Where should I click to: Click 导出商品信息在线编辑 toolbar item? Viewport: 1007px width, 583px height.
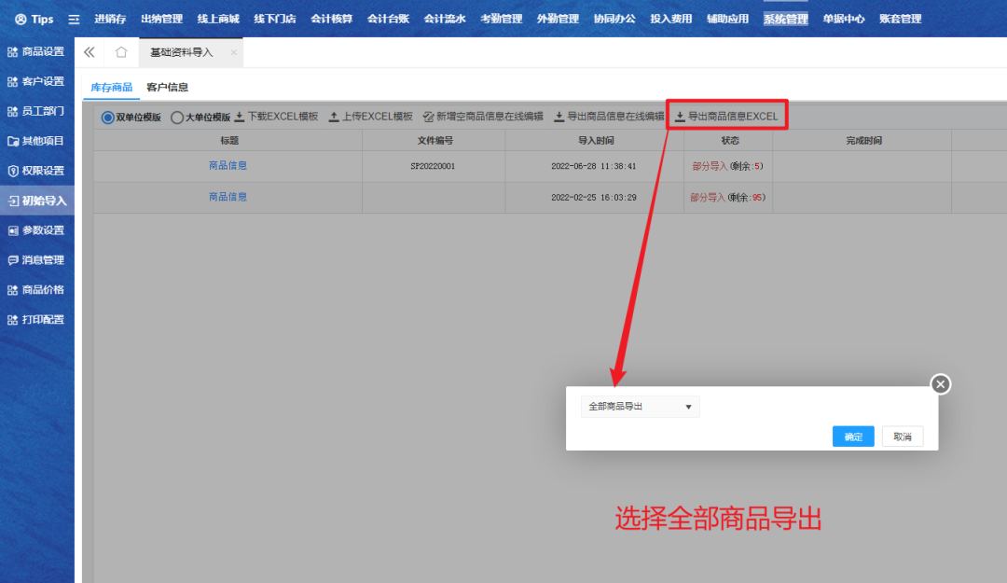(609, 117)
